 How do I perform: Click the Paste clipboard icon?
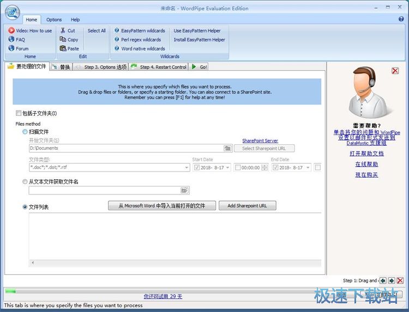[x=63, y=48]
